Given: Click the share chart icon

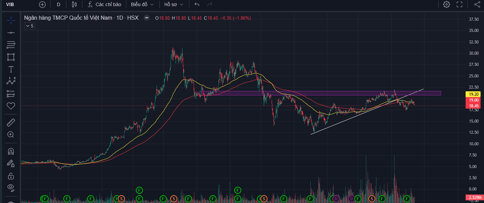Looking at the screenshot, I should tap(477, 4).
